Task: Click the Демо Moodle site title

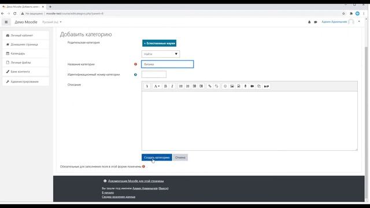Action: (x=26, y=22)
